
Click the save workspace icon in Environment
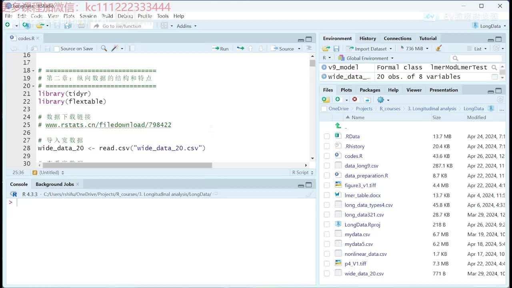[336, 48]
